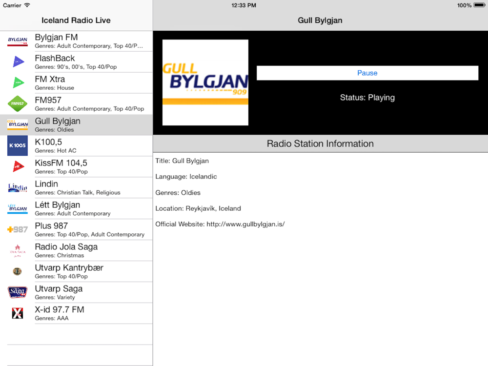Tap the battery icon in status bar
Screen dimensions: 488x366
(479, 5)
